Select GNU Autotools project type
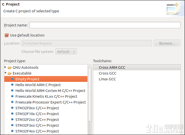185x135 pixels. click(26, 67)
